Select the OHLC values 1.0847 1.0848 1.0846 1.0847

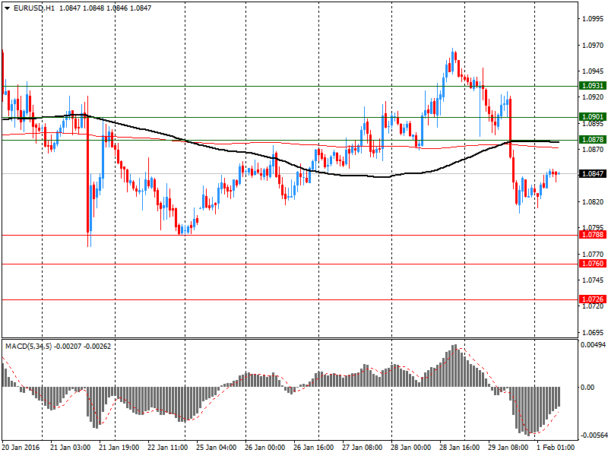pos(105,8)
